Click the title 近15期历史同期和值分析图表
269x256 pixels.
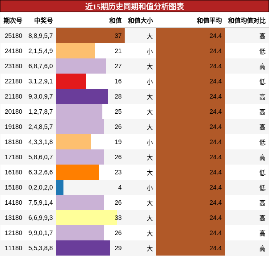[x=134, y=6]
